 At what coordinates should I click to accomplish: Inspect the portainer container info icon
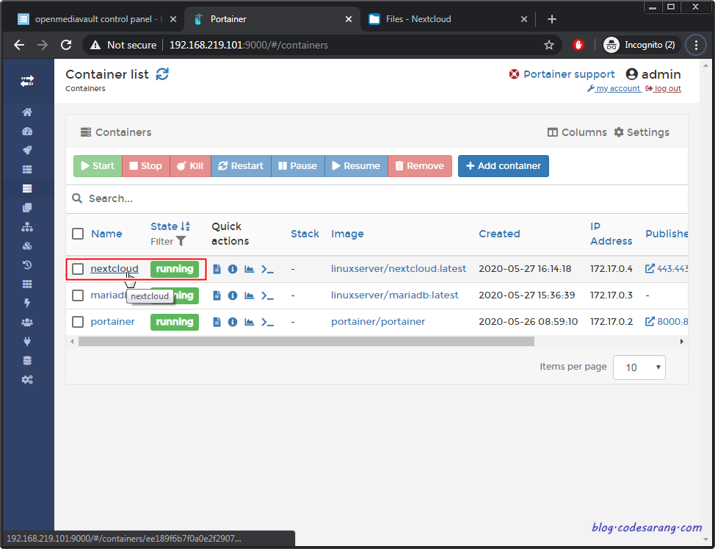[x=233, y=322]
